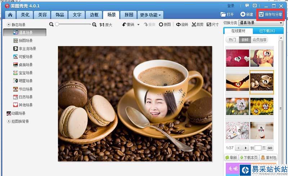288x176 pixels.
Task: Click the 原图 original image button
Action: [165, 24]
